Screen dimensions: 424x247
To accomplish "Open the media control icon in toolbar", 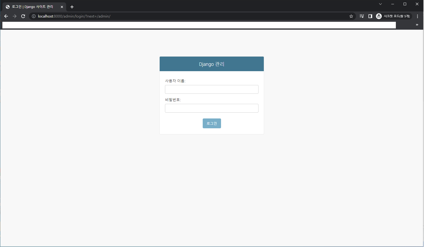I will click(362, 16).
